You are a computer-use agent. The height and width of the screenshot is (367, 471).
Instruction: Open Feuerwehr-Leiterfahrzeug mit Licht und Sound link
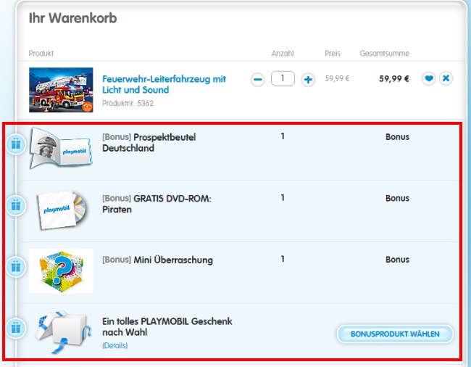[x=164, y=84]
